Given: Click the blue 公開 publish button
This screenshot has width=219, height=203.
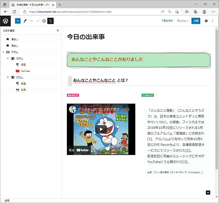Looking at the screenshot, I should coord(196,21).
